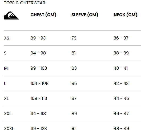Click the Quiksilver wave logo icon
Image resolution: width=141 pixels, height=134 pixels.
tap(11, 15)
